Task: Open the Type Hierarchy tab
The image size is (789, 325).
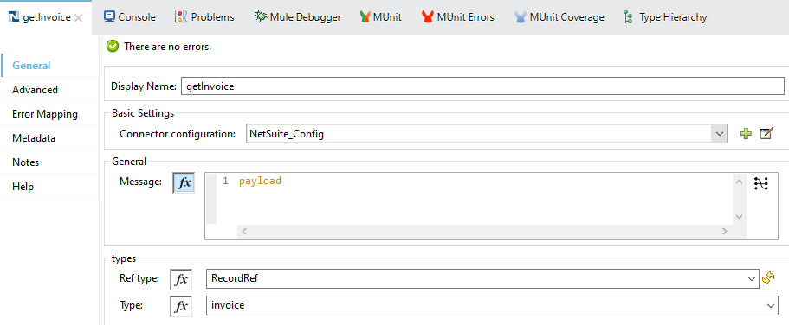Action: (x=664, y=17)
